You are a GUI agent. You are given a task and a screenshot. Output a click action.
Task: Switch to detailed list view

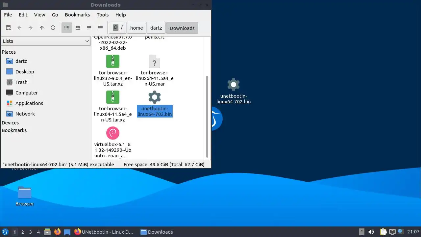(x=100, y=28)
